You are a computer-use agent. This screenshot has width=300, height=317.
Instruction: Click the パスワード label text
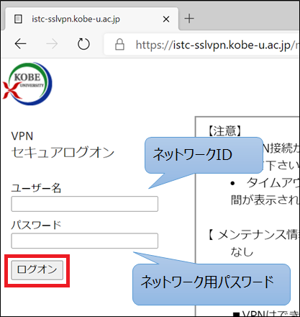click(36, 225)
